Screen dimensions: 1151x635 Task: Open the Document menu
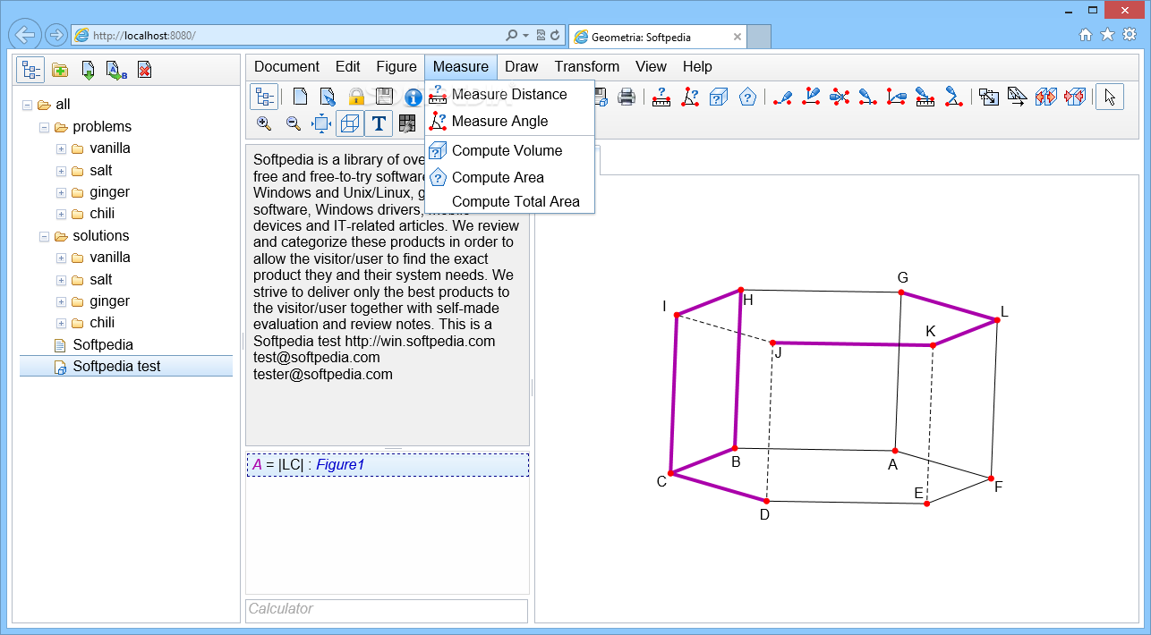tap(286, 66)
